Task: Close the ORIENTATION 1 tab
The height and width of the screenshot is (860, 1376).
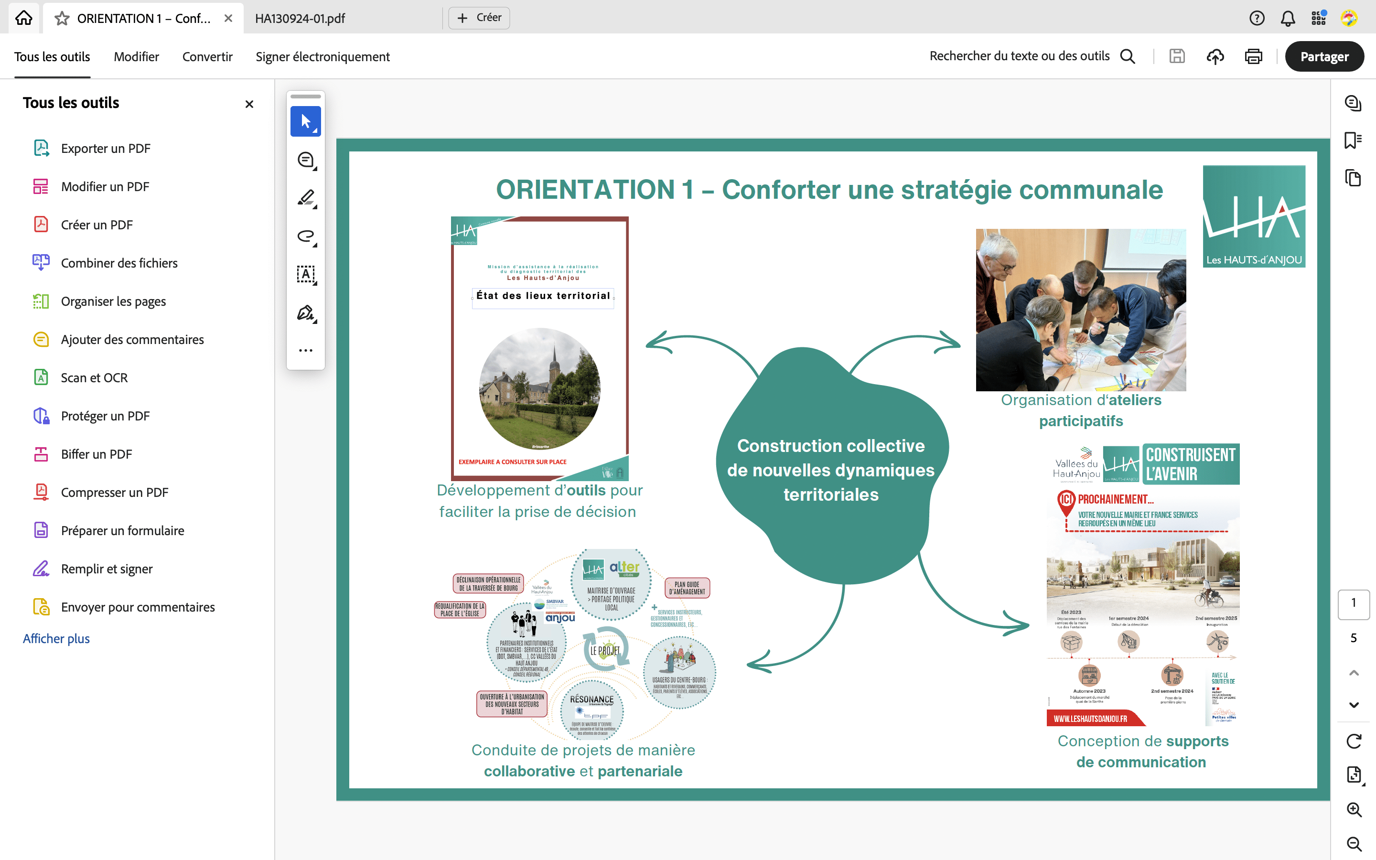Action: (228, 18)
